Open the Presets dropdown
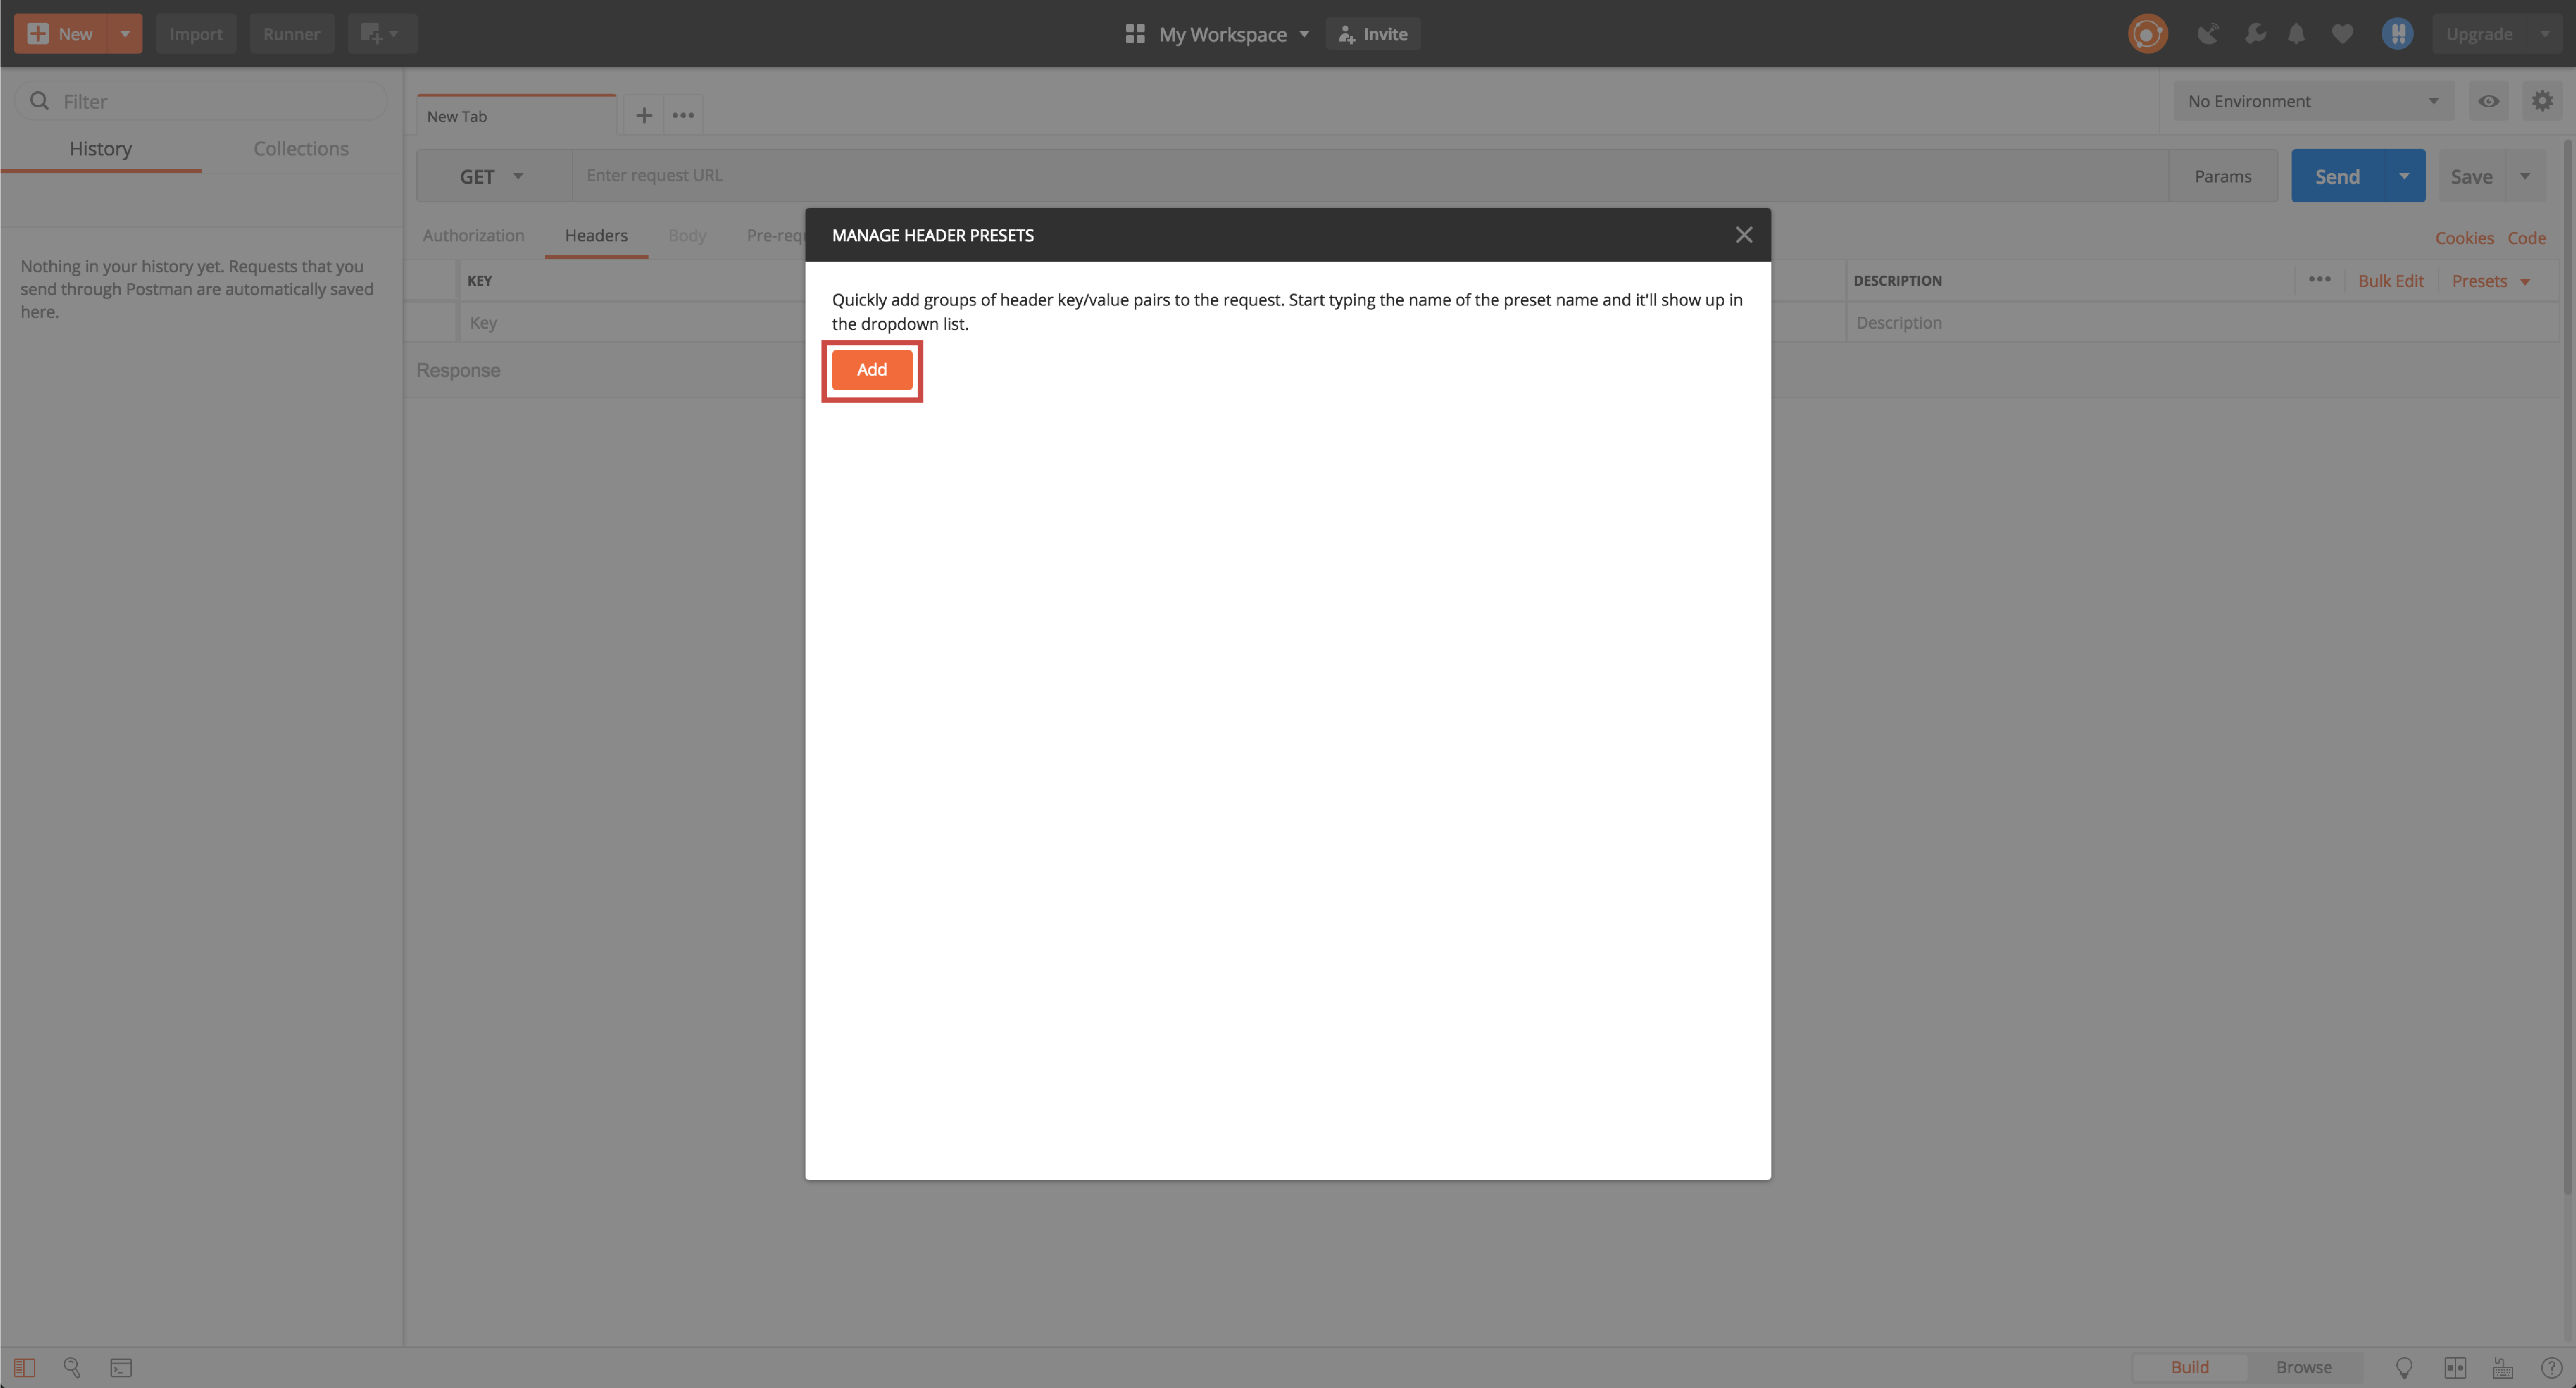The width and height of the screenshot is (2576, 1388). point(2490,281)
